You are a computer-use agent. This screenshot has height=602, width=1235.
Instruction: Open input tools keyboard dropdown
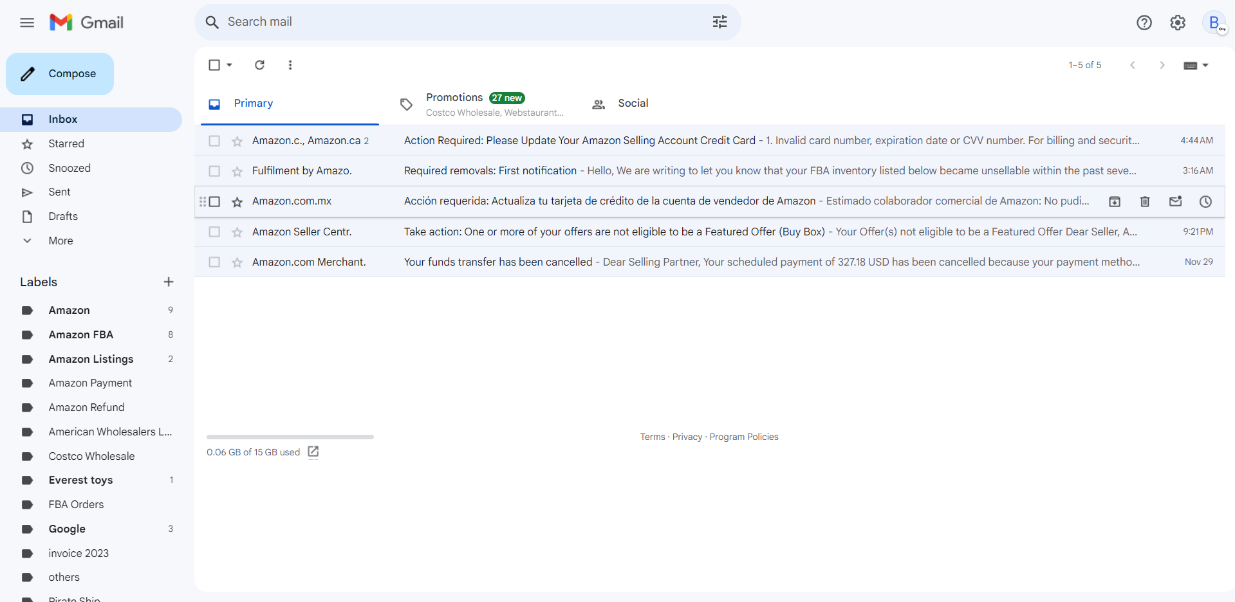point(1196,65)
